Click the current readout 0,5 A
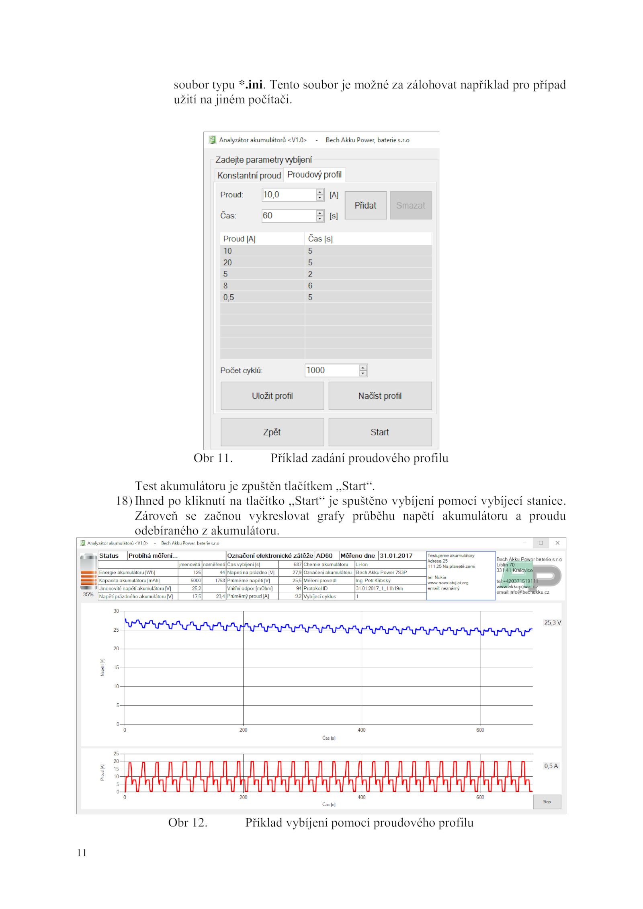This screenshot has height=909, width=643. [551, 766]
